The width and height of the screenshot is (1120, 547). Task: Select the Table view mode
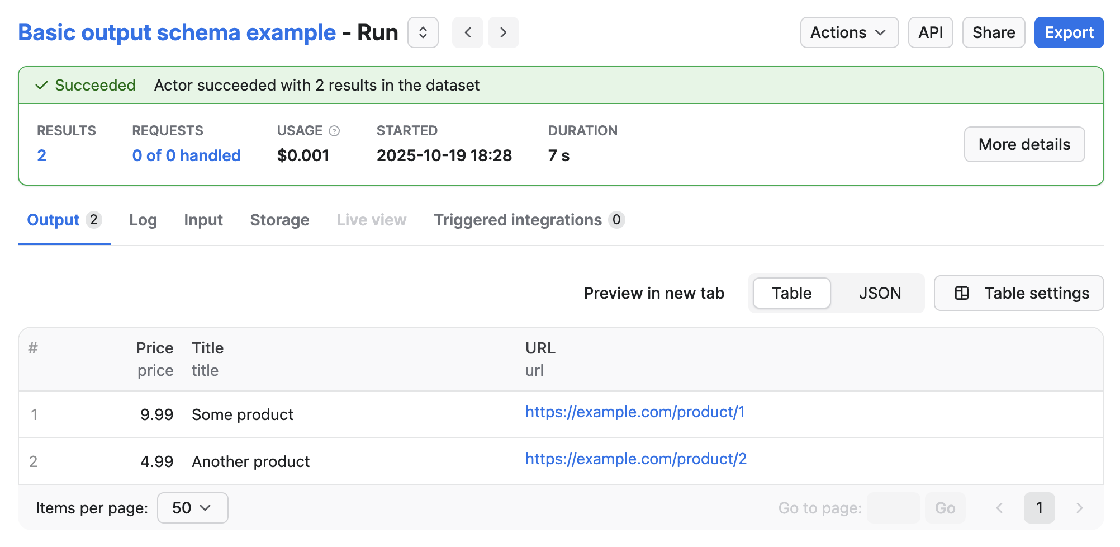click(791, 293)
